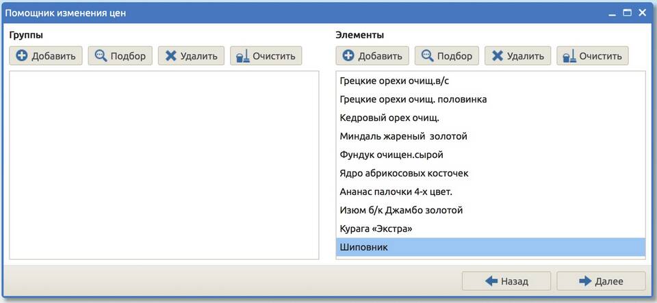Select row Ядро абрикосовых косточек

tap(491, 173)
